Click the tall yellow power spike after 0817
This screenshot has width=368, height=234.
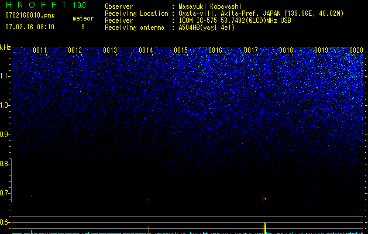(264, 228)
